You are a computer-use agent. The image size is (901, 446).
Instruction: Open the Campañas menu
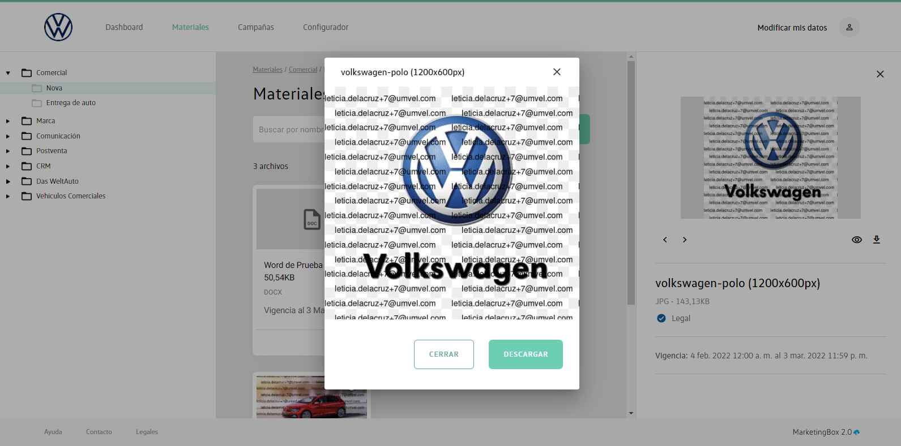[256, 27]
